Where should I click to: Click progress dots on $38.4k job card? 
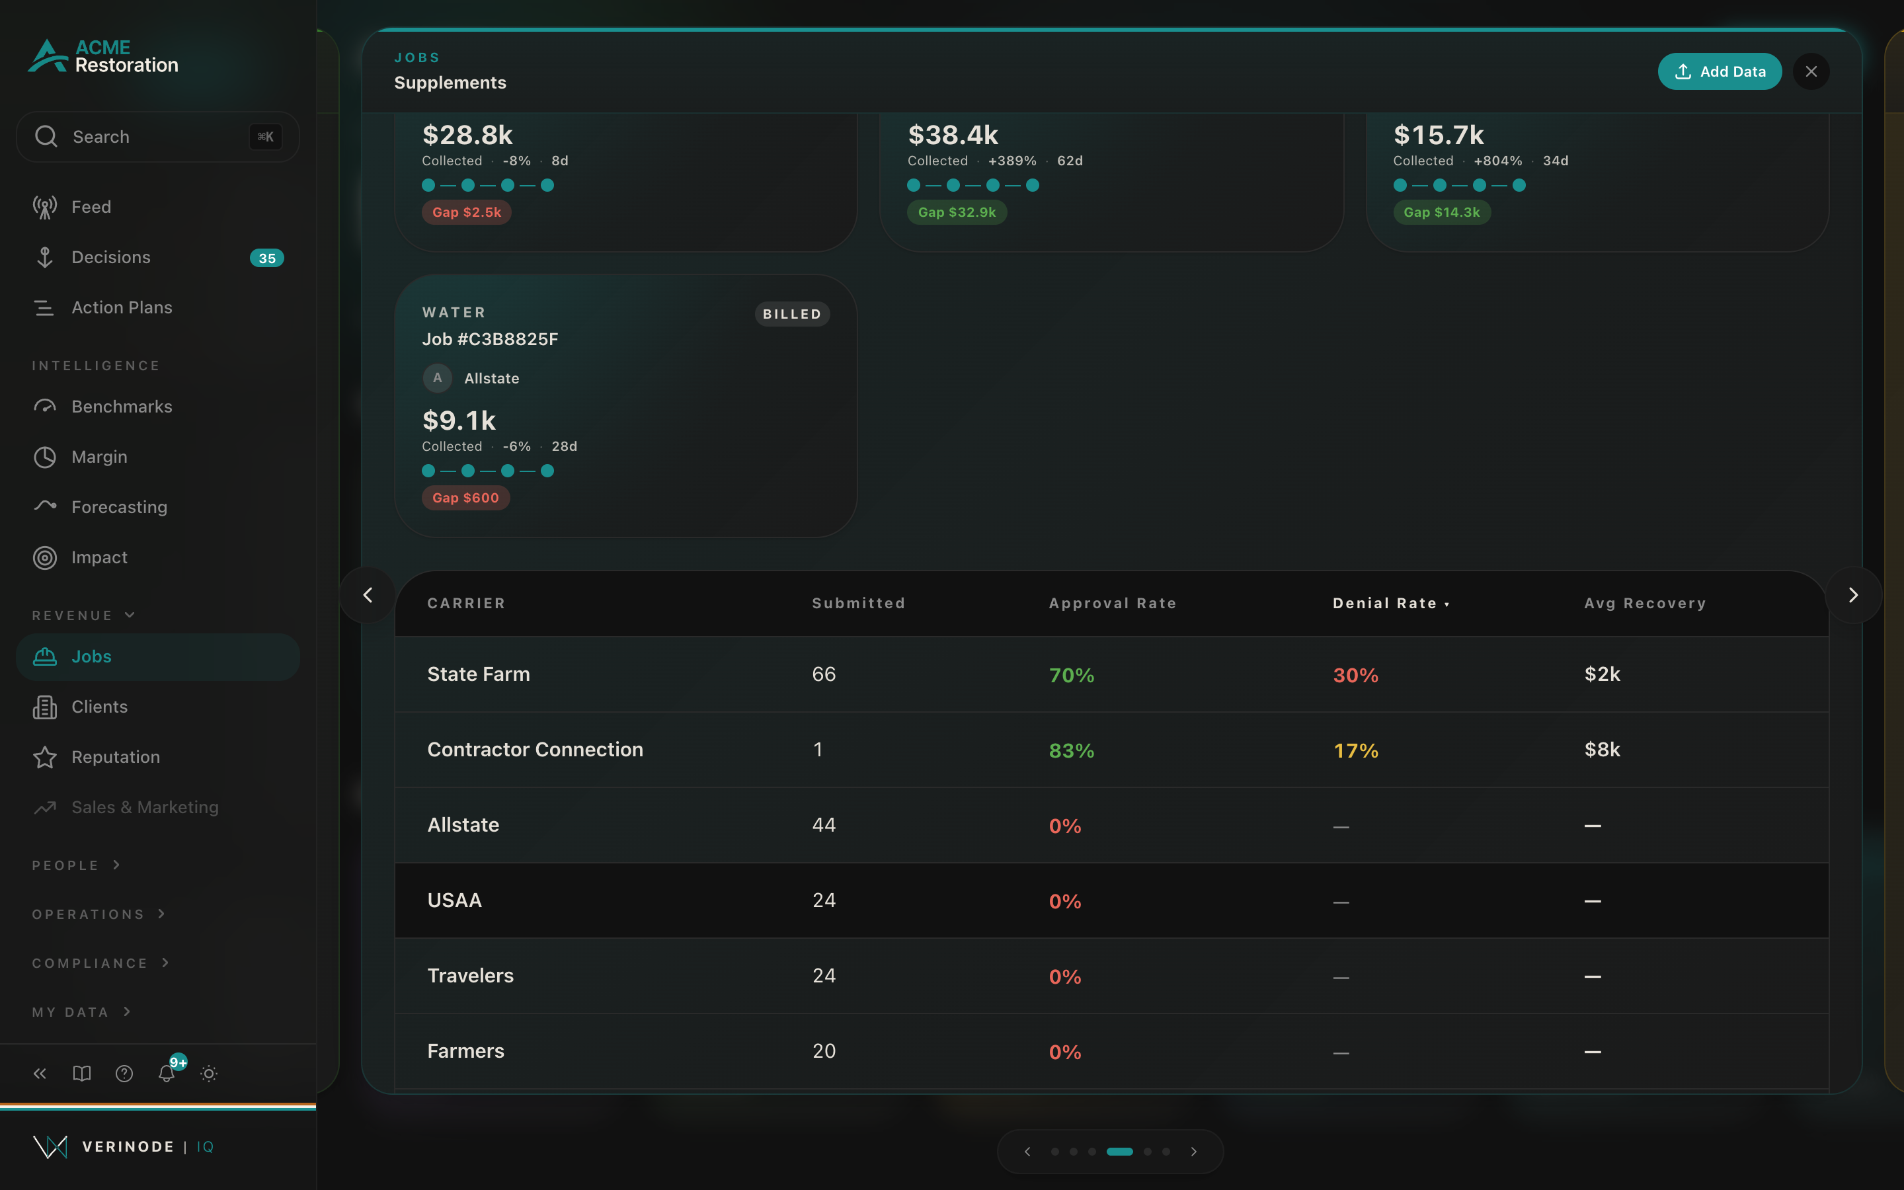pyautogui.click(x=973, y=185)
